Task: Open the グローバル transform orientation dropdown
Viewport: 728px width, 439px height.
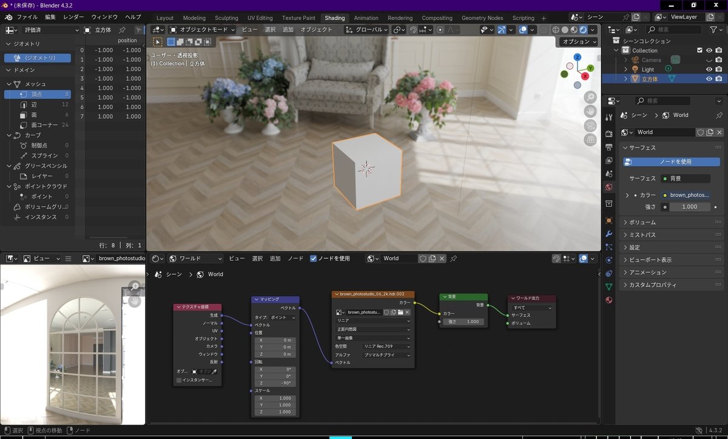Action: coord(366,29)
